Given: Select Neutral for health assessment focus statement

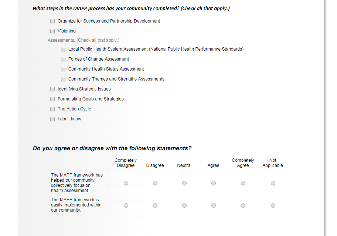Looking at the screenshot, I should click(184, 183).
